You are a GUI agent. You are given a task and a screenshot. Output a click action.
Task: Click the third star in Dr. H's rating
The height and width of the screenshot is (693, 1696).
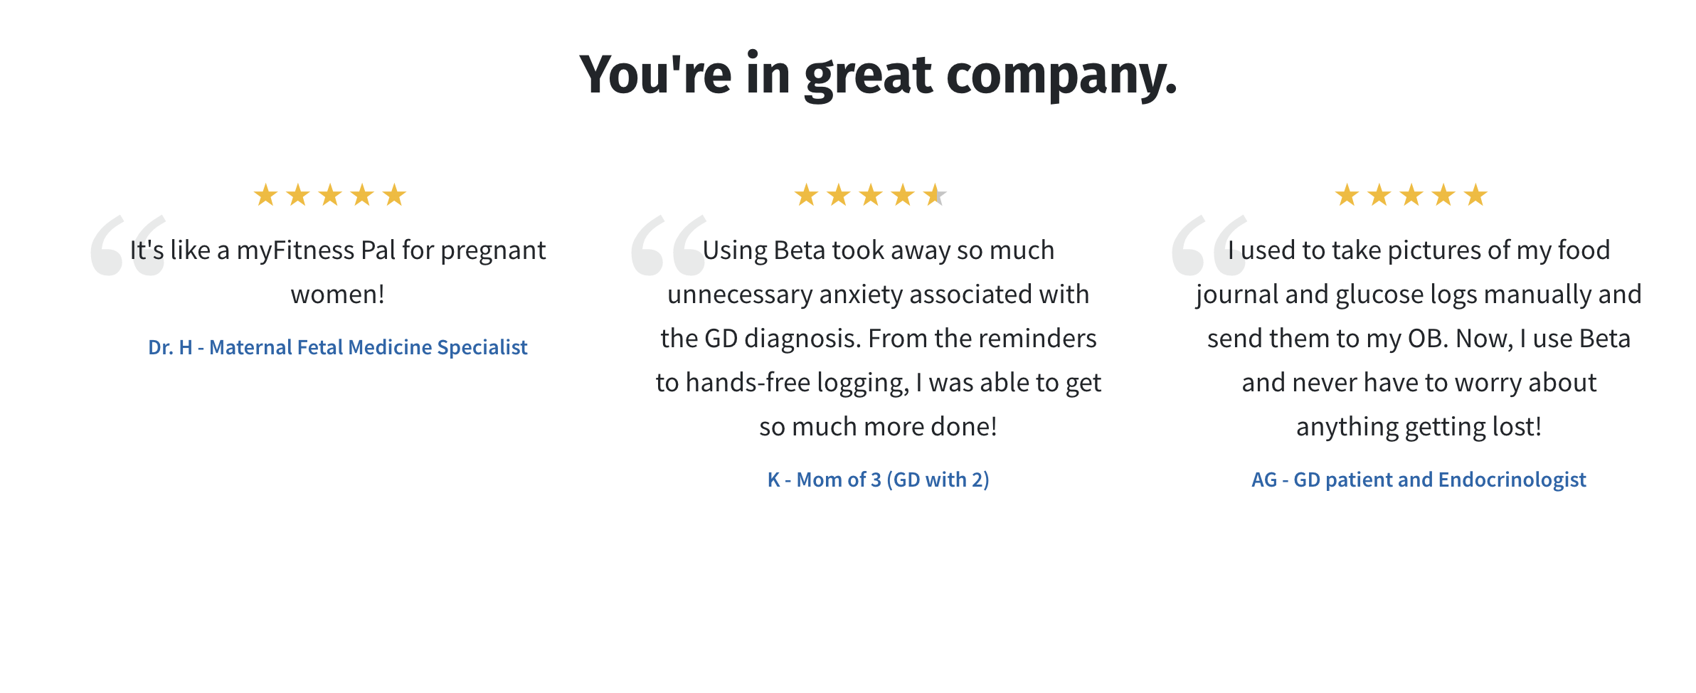point(330,194)
